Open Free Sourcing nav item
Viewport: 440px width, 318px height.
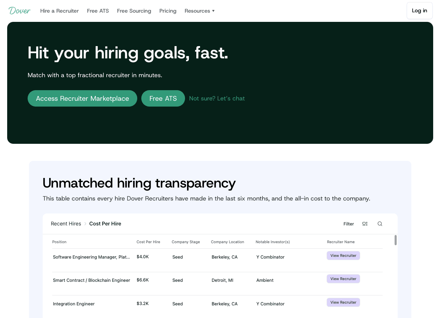(x=134, y=11)
